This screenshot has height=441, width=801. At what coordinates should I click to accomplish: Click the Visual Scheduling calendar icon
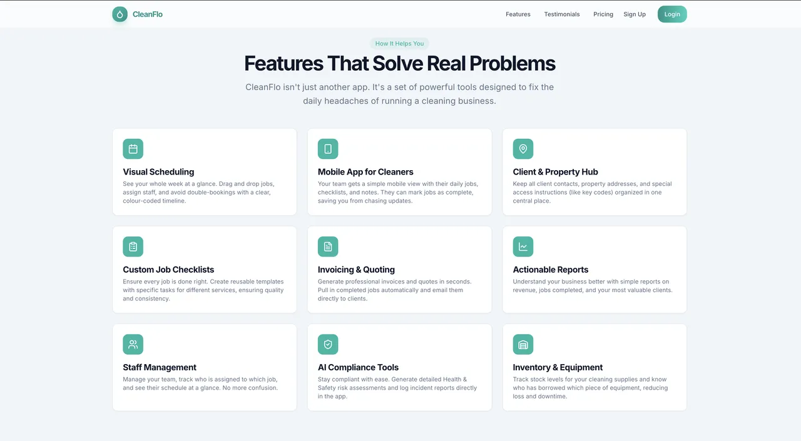point(133,149)
